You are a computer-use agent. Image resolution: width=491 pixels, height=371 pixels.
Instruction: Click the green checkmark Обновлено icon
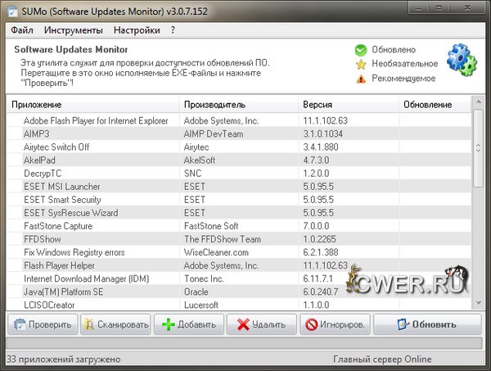pos(361,50)
